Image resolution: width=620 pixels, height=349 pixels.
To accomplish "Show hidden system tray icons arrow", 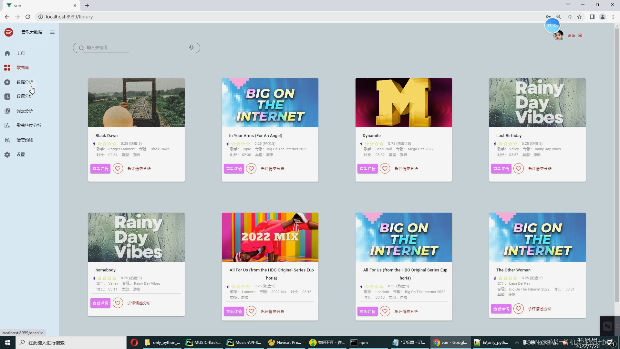I will coord(517,343).
